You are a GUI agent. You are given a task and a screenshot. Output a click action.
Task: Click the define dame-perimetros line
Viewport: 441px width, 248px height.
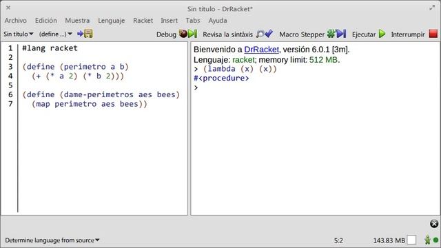click(101, 94)
